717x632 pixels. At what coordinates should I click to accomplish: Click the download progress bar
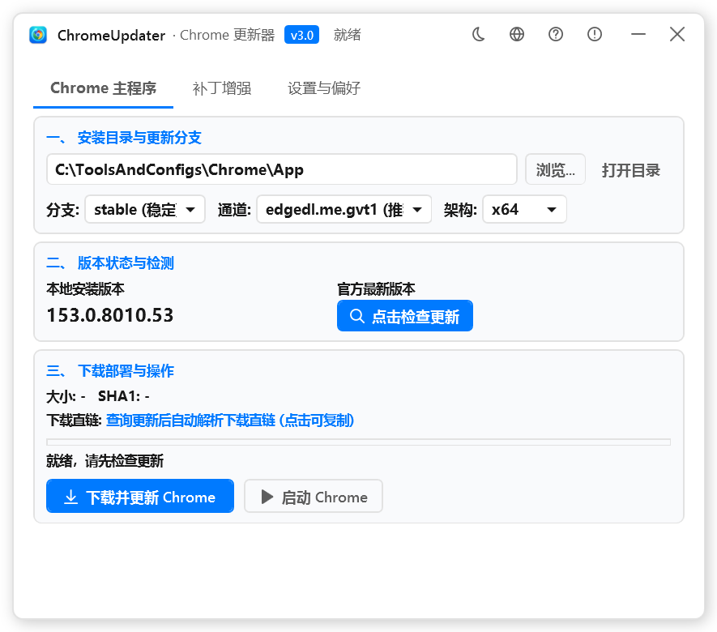[358, 442]
